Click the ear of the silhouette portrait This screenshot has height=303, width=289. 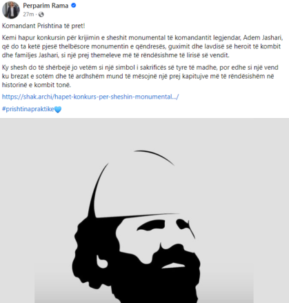coord(101,262)
